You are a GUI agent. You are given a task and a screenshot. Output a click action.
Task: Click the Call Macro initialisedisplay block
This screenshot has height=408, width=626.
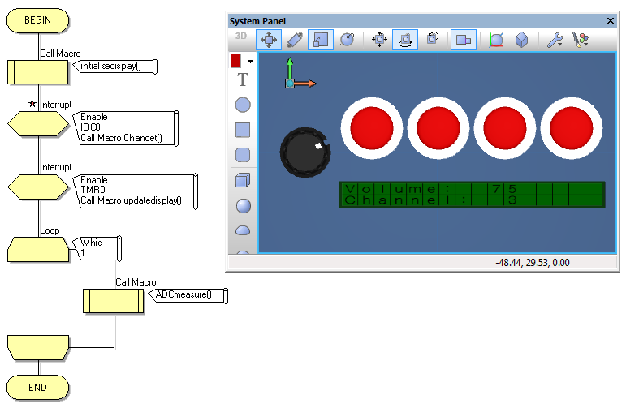pyautogui.click(x=37, y=71)
